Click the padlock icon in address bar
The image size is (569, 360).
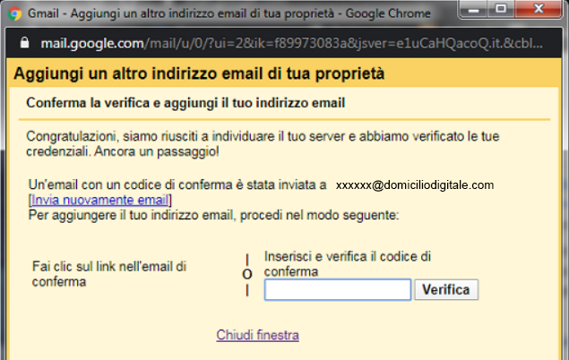click(24, 43)
